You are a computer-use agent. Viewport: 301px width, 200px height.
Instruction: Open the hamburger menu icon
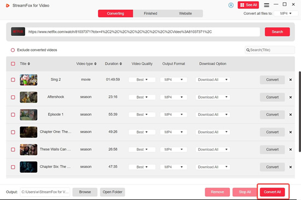click(x=267, y=5)
